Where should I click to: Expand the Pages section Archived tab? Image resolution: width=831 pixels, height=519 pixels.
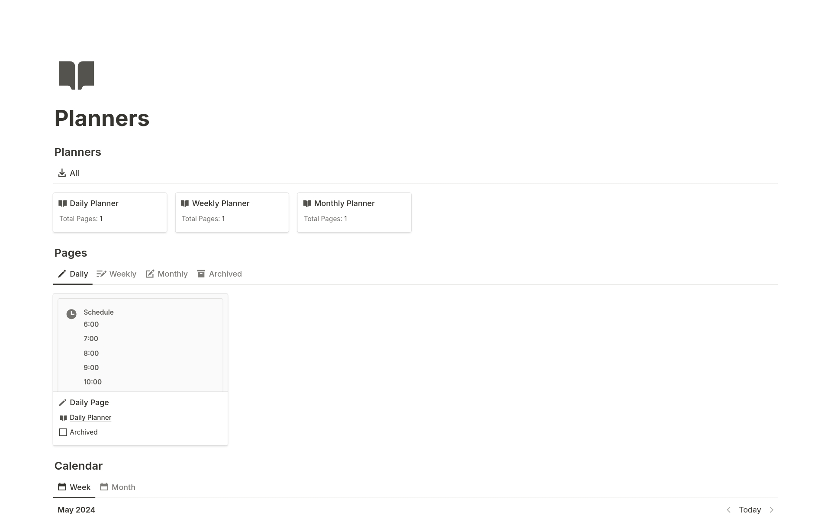(225, 274)
